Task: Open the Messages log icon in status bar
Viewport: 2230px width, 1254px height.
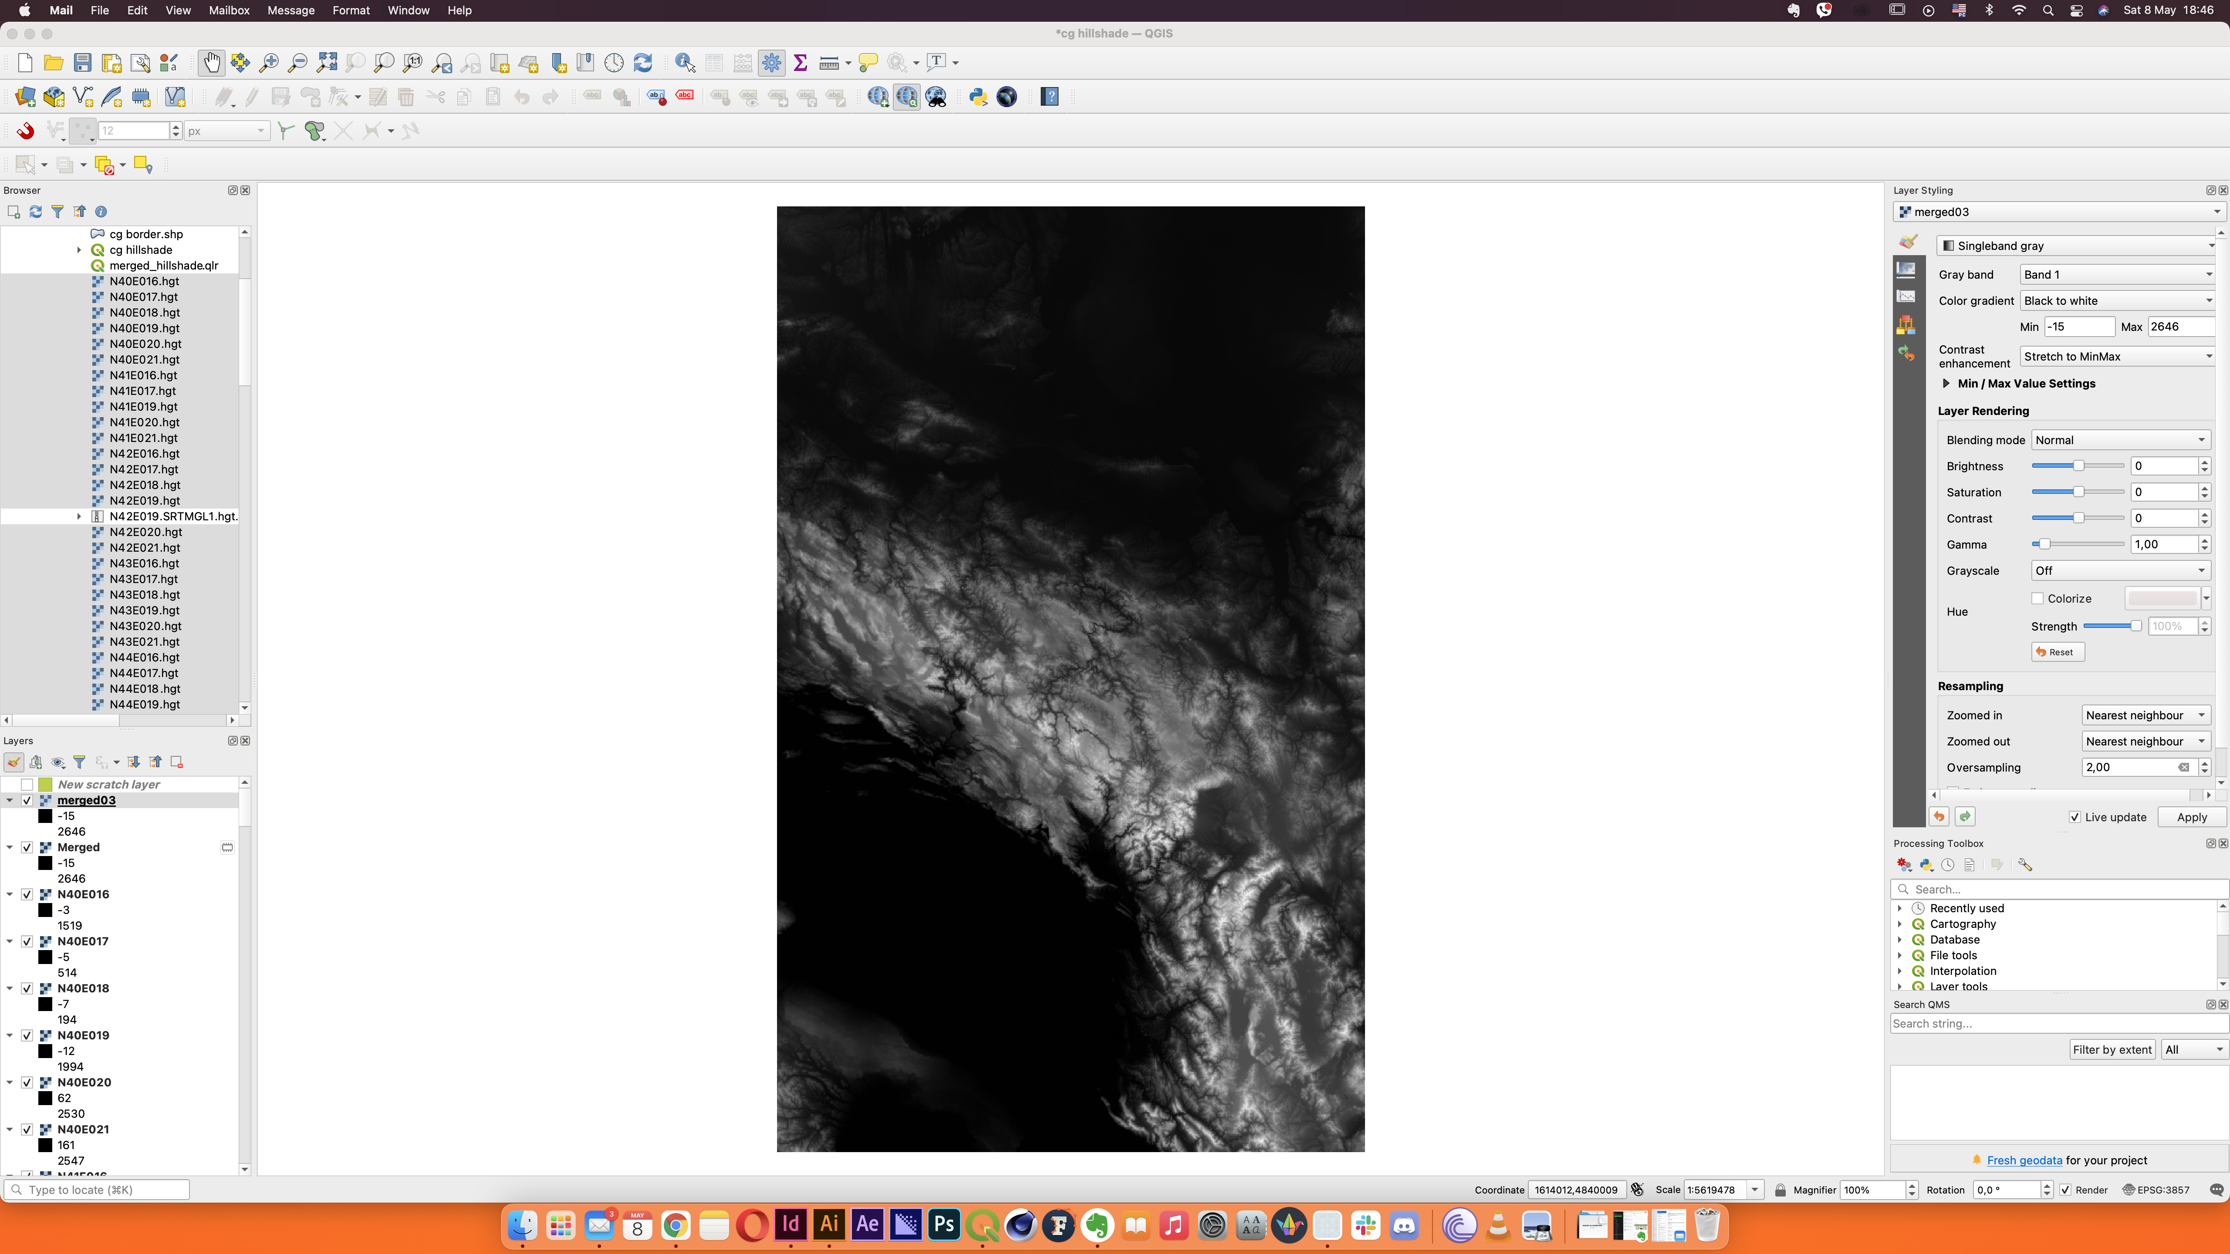Action: click(x=2216, y=1190)
